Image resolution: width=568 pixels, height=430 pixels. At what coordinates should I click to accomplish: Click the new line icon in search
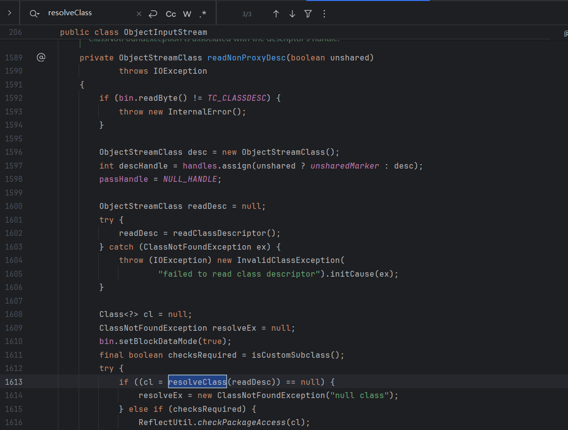pos(153,14)
